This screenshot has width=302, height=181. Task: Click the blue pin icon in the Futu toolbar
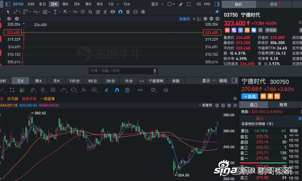coord(217,12)
